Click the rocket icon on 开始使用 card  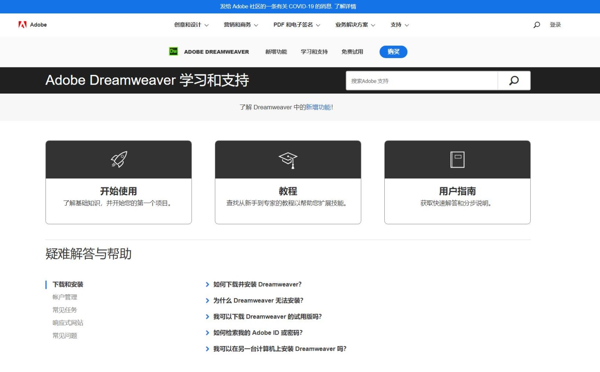pyautogui.click(x=119, y=159)
